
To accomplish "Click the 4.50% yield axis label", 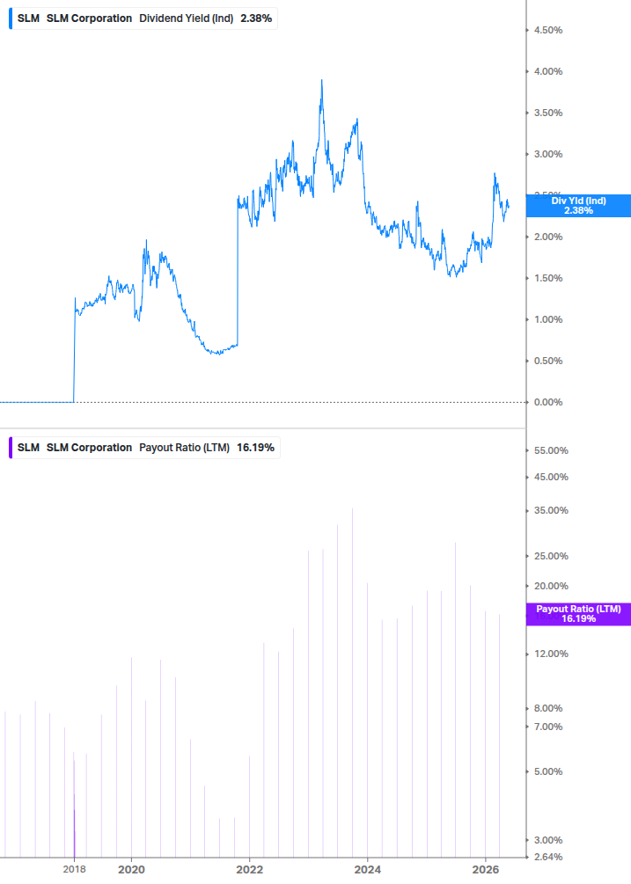I will pos(548,31).
